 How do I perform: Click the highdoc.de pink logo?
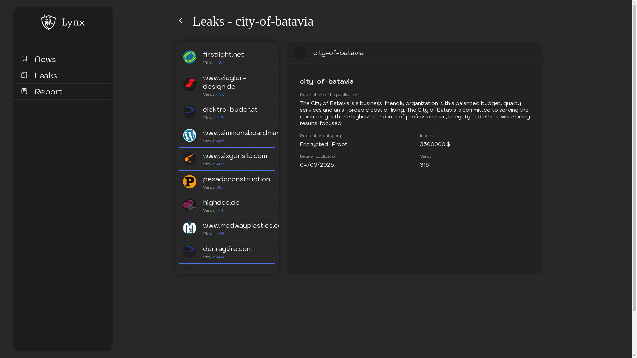190,205
